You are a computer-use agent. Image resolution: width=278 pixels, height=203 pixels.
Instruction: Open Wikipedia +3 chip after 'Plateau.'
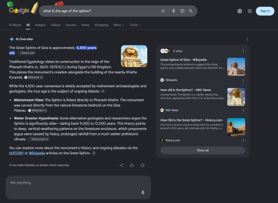point(37,110)
